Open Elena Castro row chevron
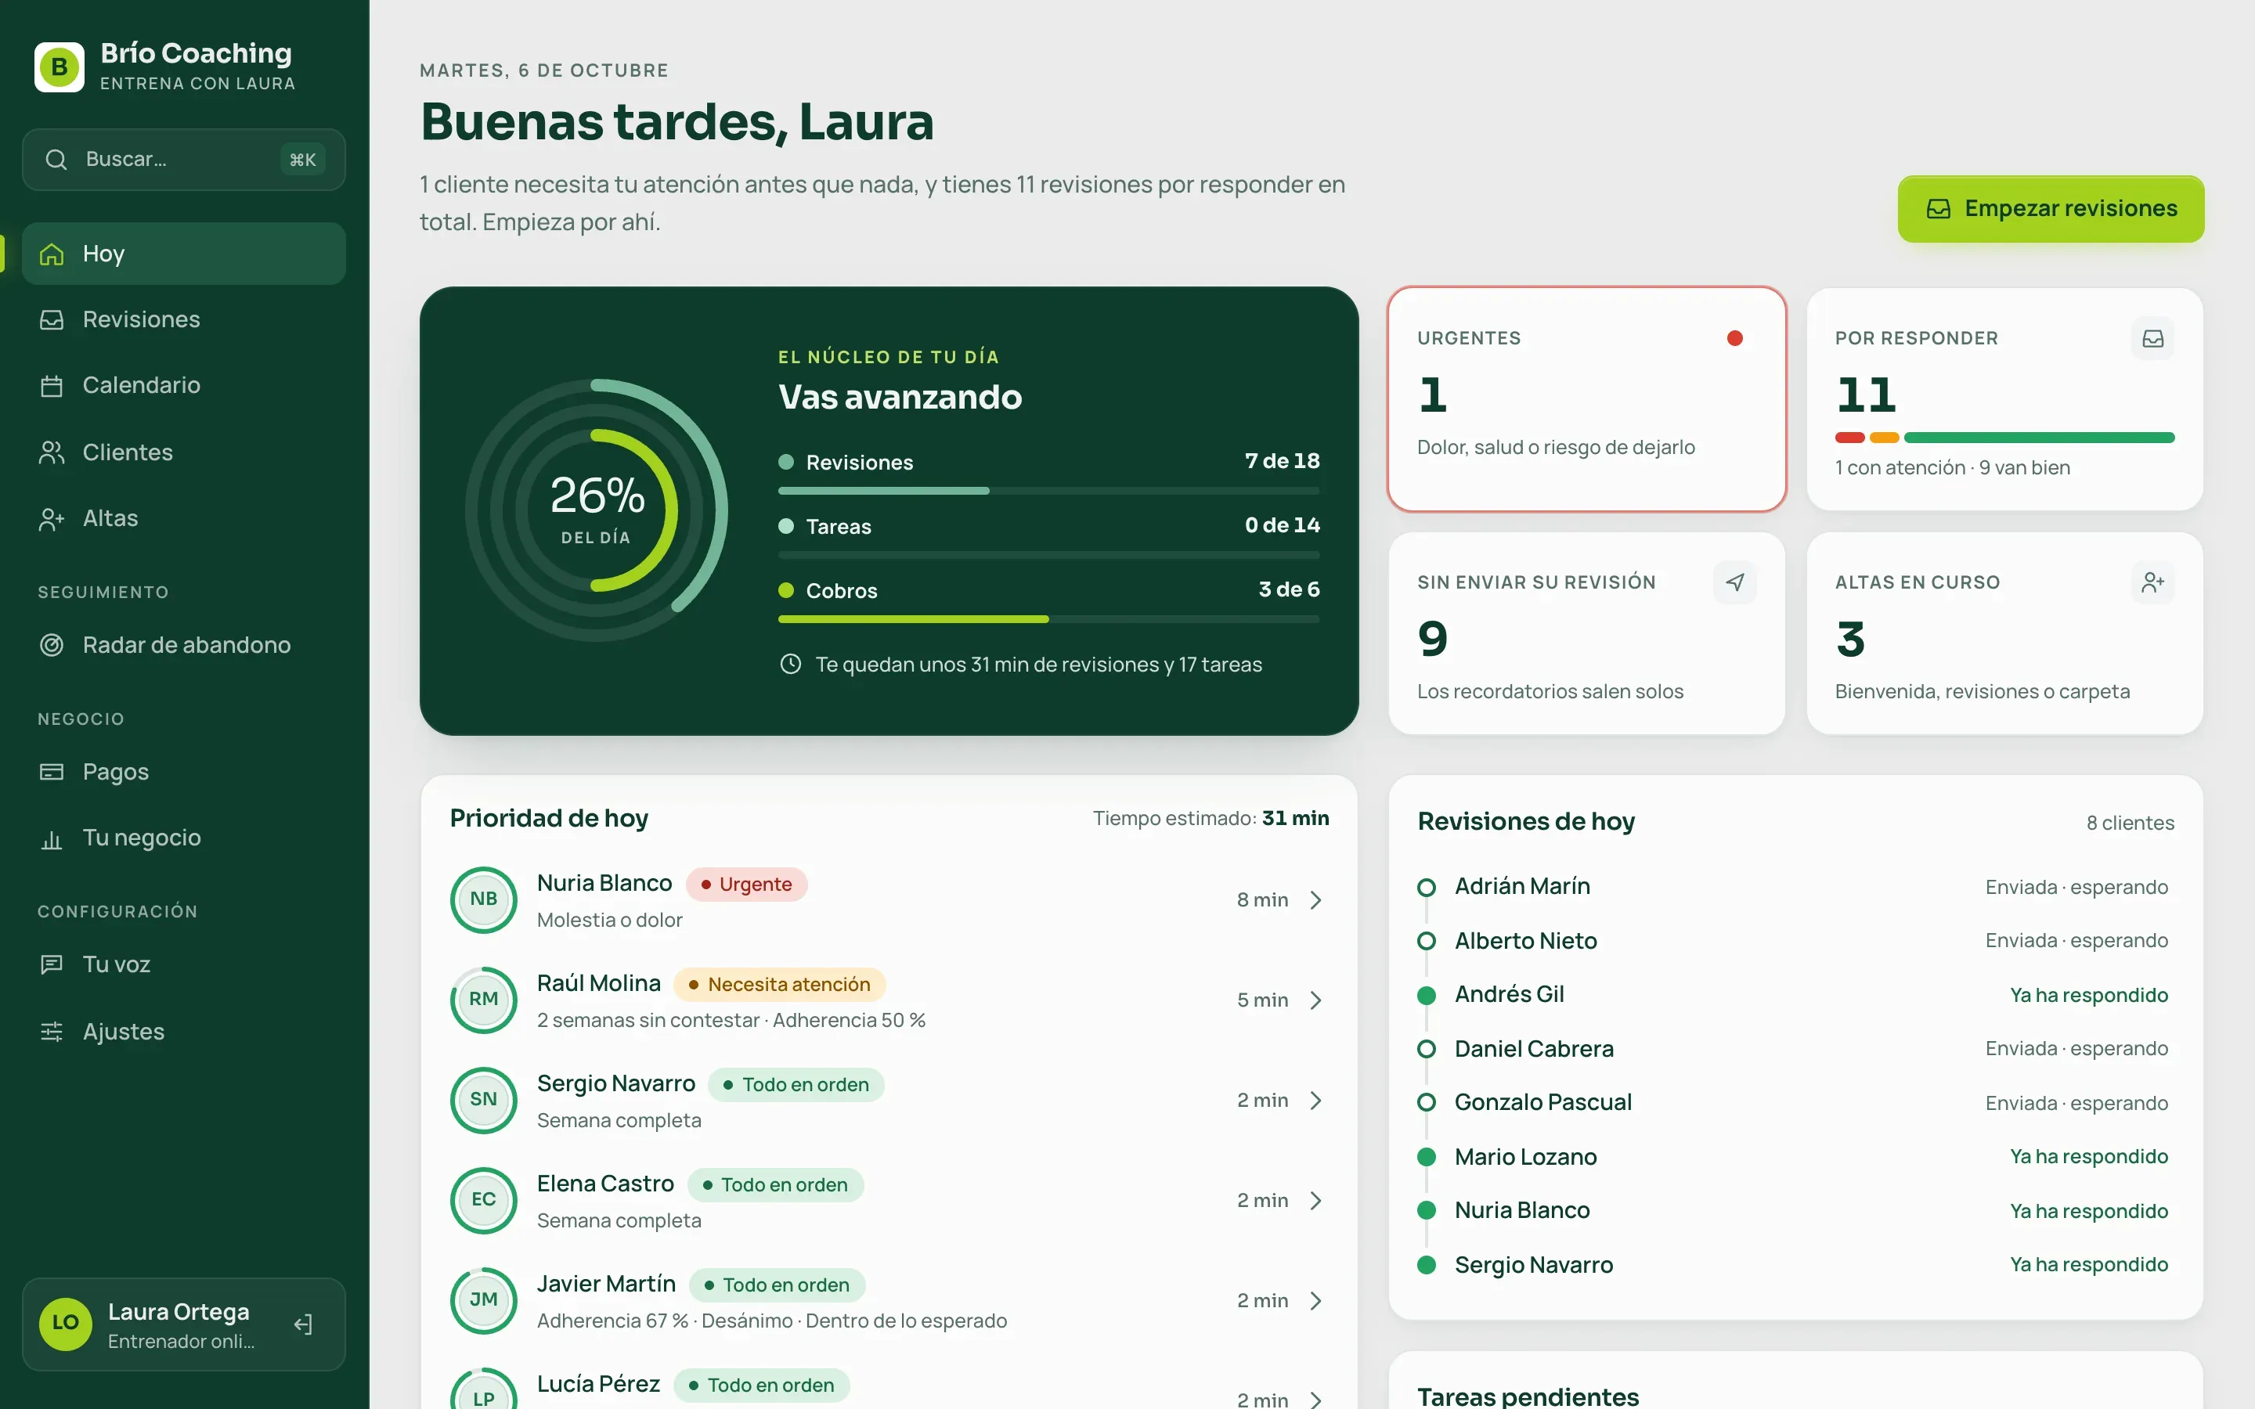Viewport: 2255px width, 1409px height. 1315,1202
